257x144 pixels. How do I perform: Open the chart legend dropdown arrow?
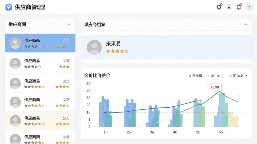[246, 75]
